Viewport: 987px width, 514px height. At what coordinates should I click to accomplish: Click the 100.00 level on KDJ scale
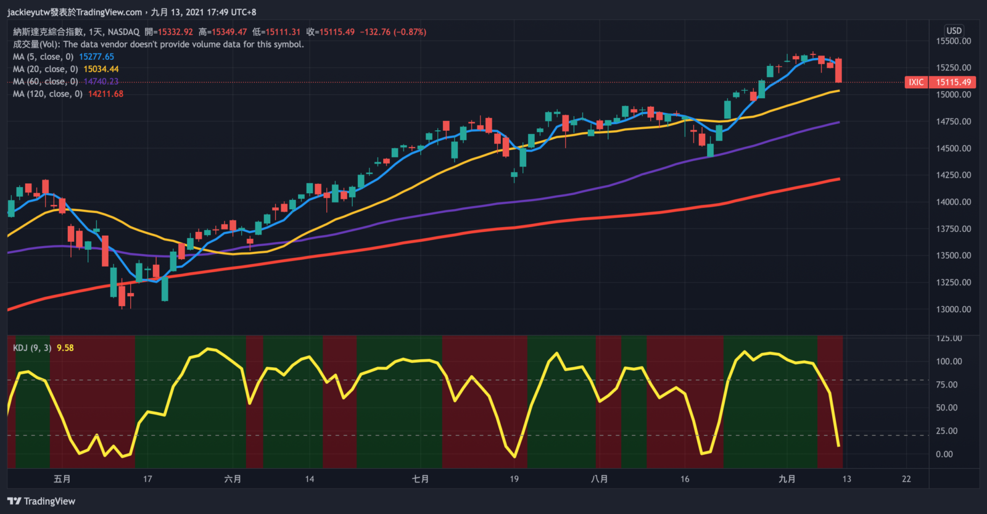coord(948,362)
